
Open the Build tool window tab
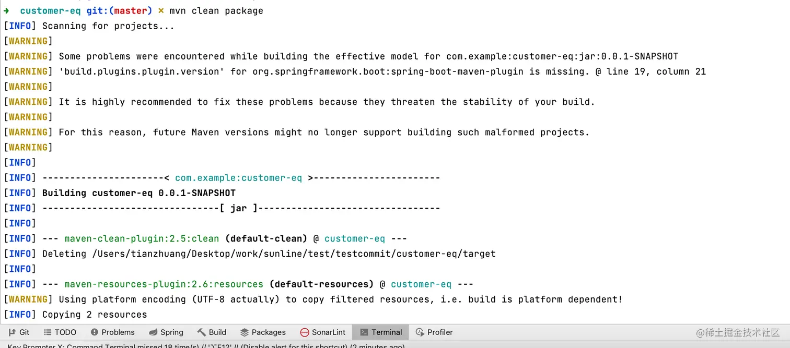212,332
